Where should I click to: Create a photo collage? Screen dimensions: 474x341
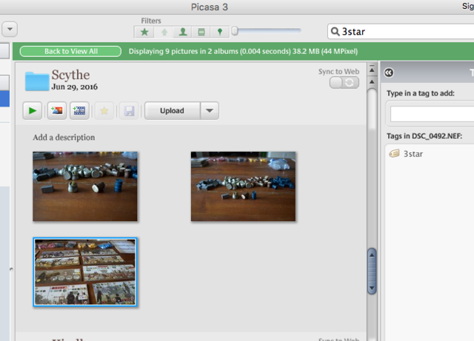click(57, 110)
